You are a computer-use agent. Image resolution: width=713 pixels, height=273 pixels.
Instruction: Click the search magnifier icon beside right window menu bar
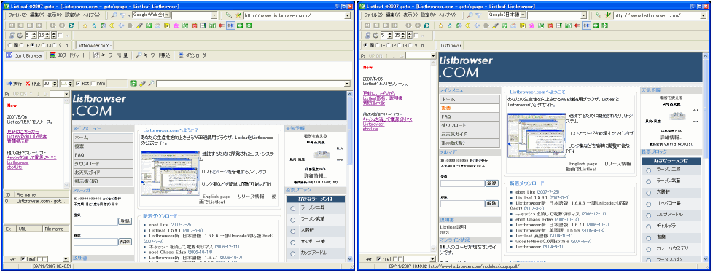[470, 15]
